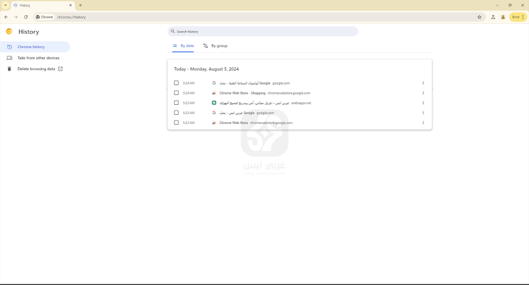Check the 5:23 AM Google search entry
Screen dimensions: 529x285
pos(176,113)
